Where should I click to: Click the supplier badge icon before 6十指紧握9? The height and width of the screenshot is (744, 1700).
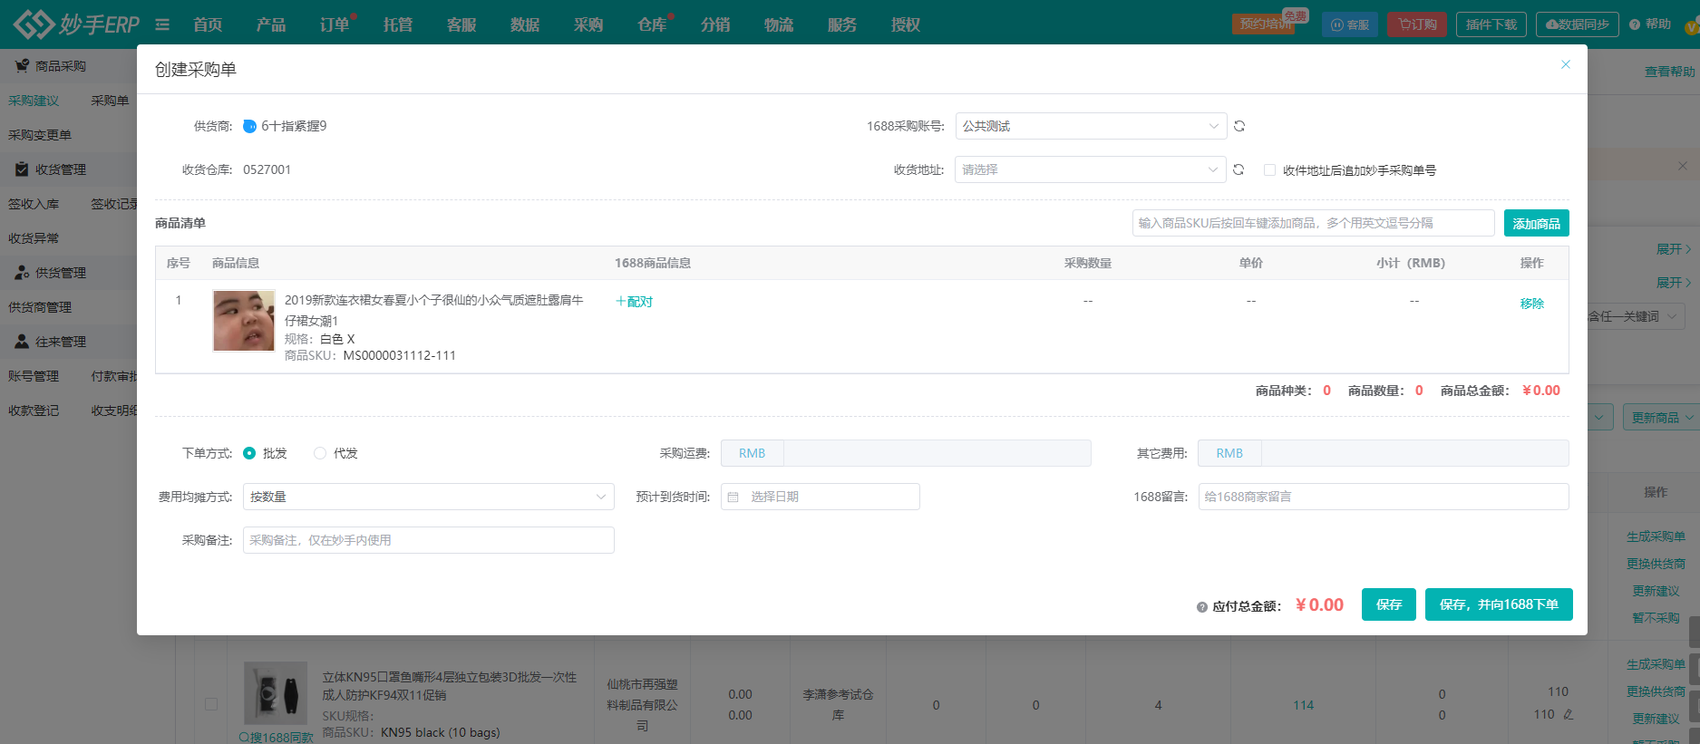click(x=250, y=126)
